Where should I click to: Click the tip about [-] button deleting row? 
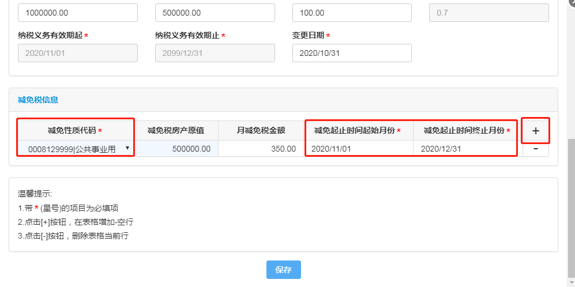(73, 236)
